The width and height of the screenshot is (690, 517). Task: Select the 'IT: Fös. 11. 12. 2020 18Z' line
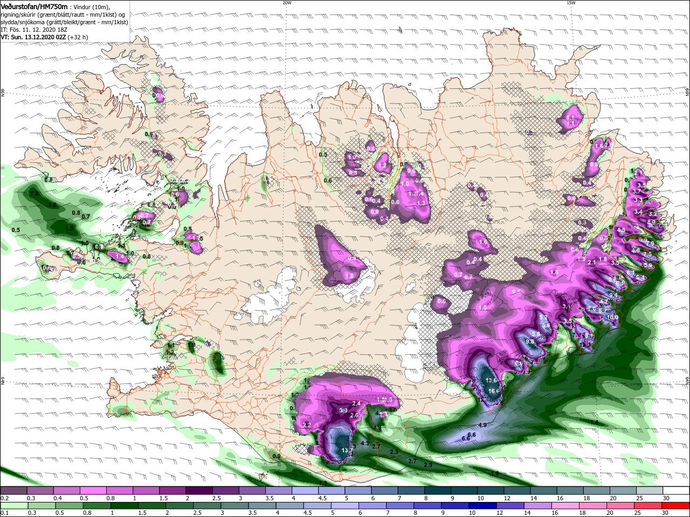34,30
